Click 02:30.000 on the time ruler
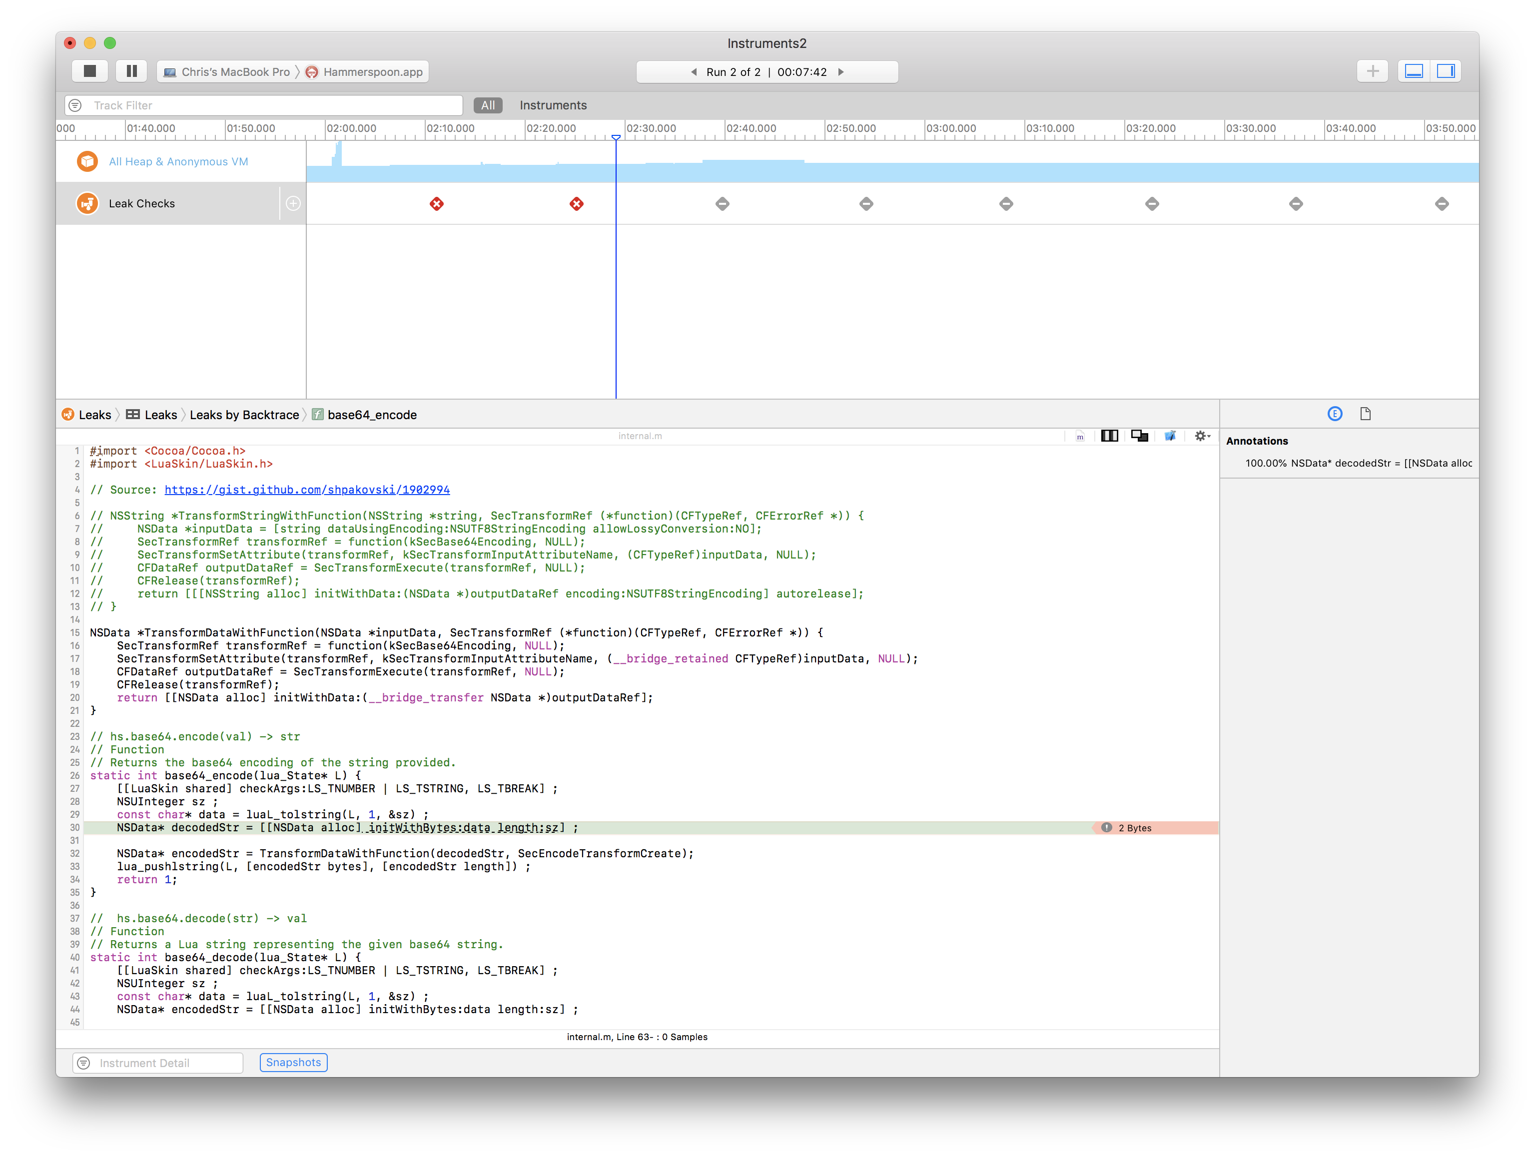1535x1157 pixels. (x=651, y=128)
